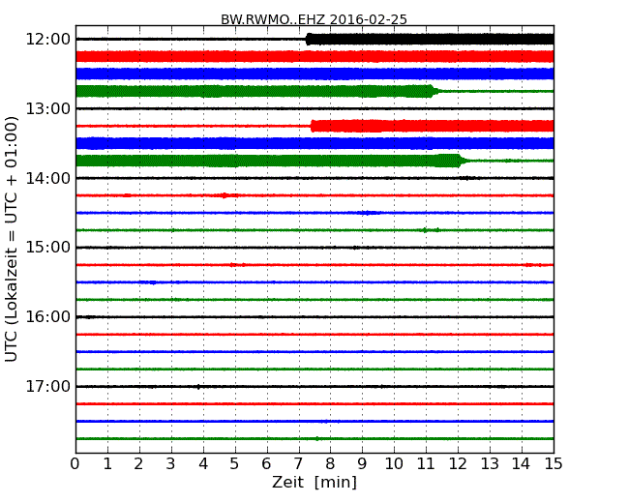629x503 pixels.
Task: Click the green 12:45 trace signal end
Action: pyautogui.click(x=434, y=91)
